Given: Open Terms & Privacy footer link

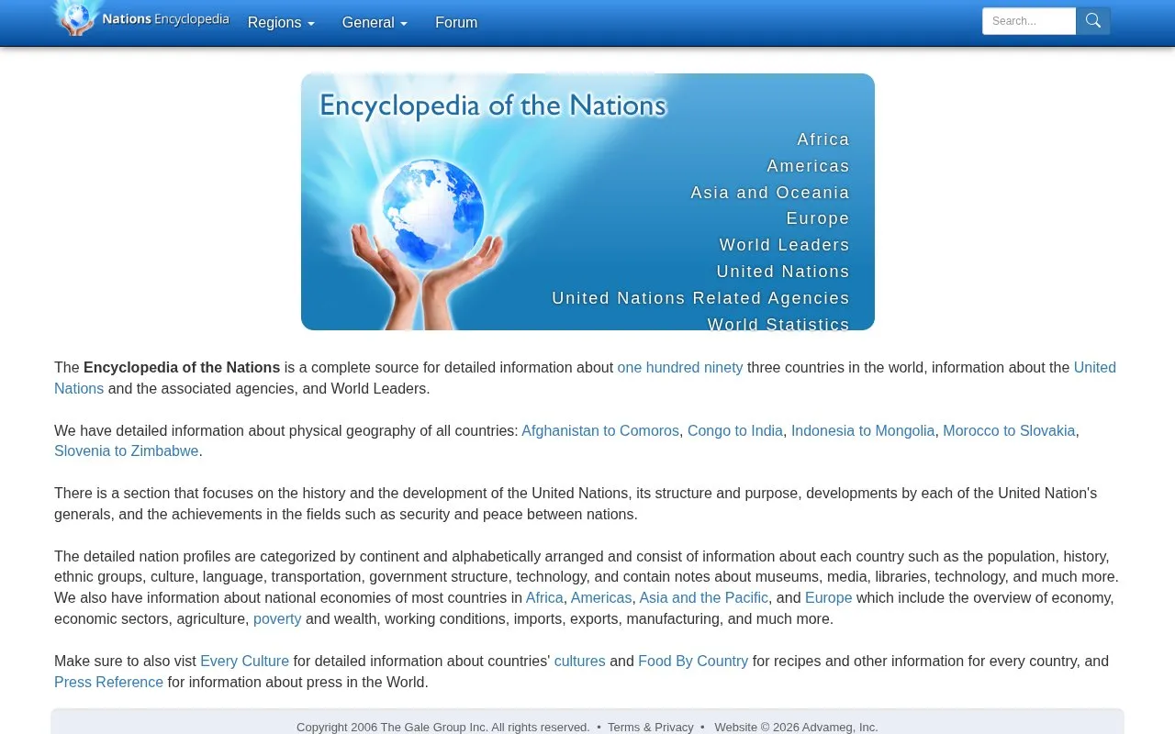Looking at the screenshot, I should pos(651,728).
